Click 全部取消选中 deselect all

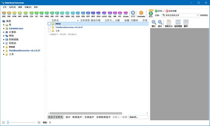coord(103,117)
